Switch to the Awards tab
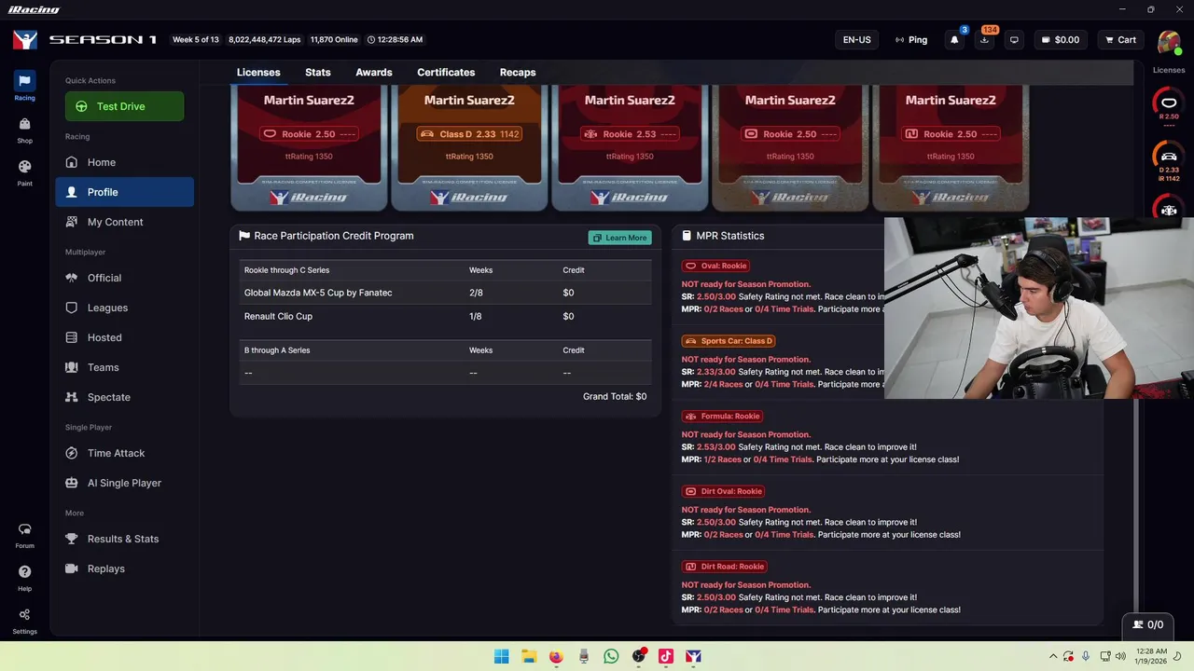Viewport: 1194px width, 671px height. pyautogui.click(x=374, y=73)
